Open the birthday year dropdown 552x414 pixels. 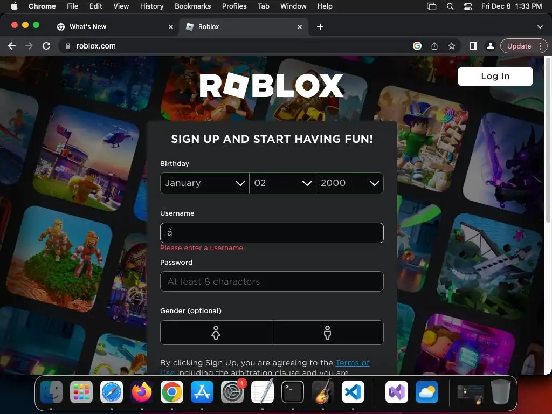(x=349, y=183)
